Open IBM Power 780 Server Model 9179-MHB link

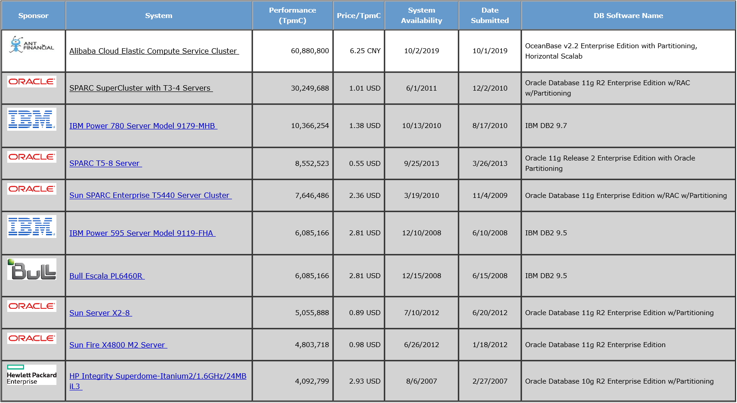tap(143, 126)
